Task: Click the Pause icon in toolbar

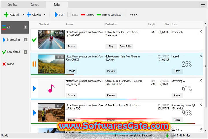Action: [69, 15]
